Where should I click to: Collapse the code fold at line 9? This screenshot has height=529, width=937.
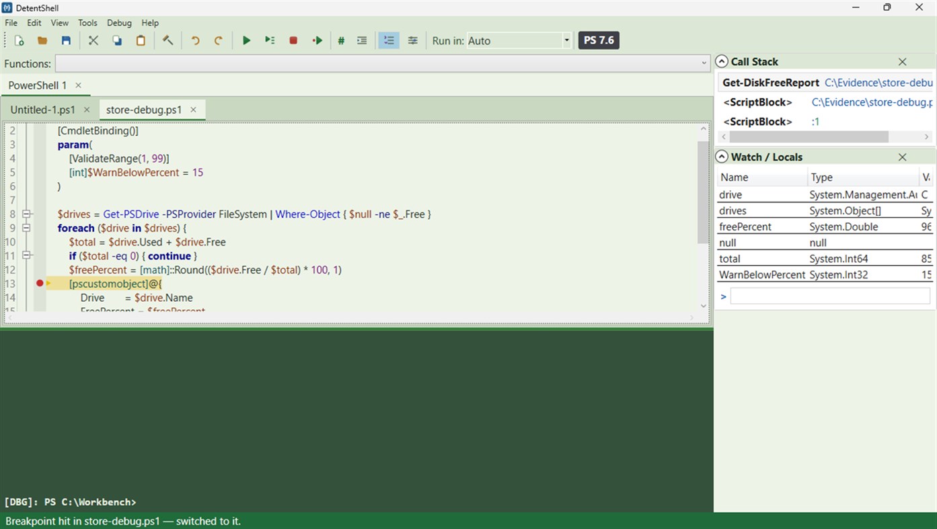coord(26,228)
